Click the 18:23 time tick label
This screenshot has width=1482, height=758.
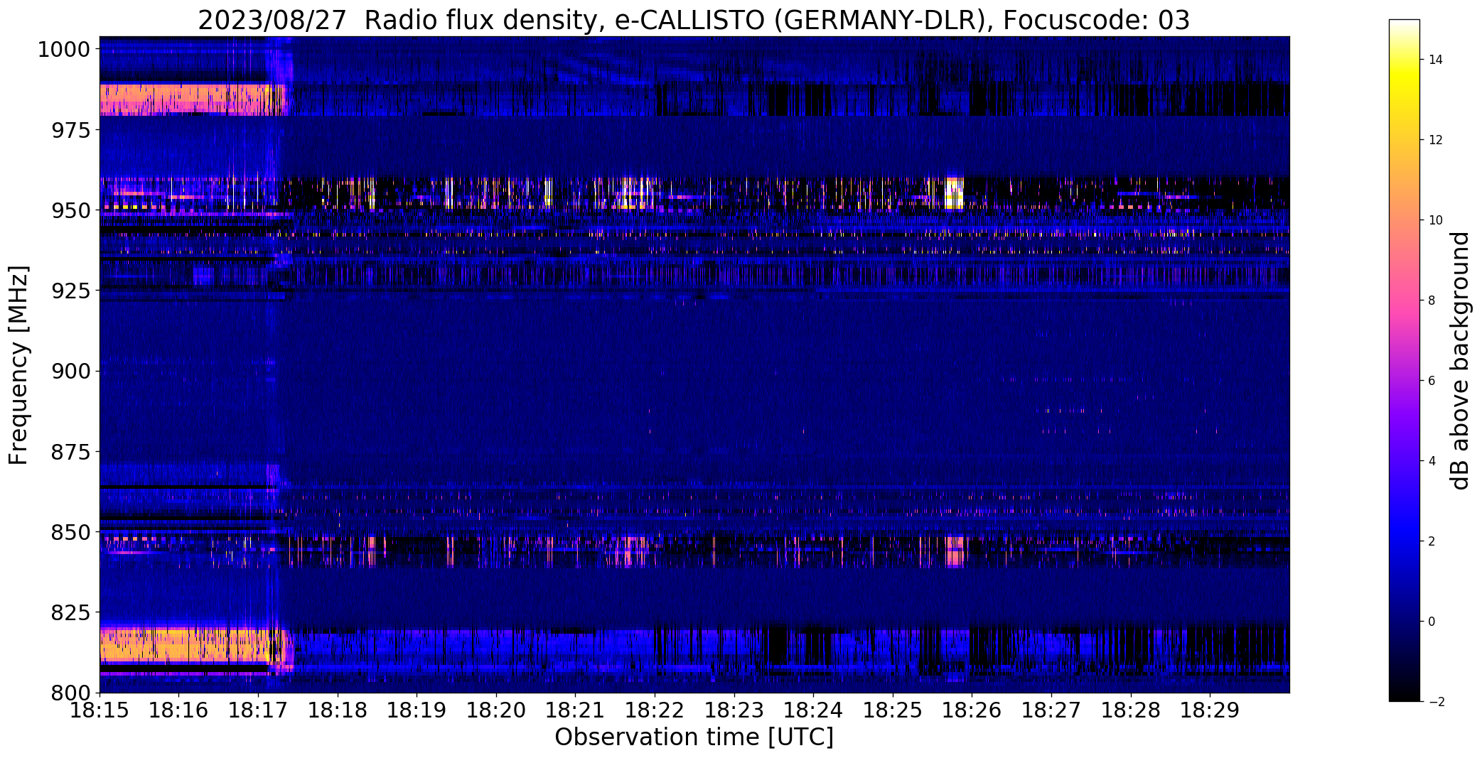click(734, 710)
